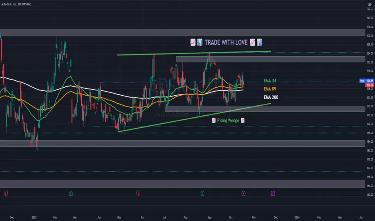
Task: Click the 164.00 price axis value
Action: tap(370, 186)
